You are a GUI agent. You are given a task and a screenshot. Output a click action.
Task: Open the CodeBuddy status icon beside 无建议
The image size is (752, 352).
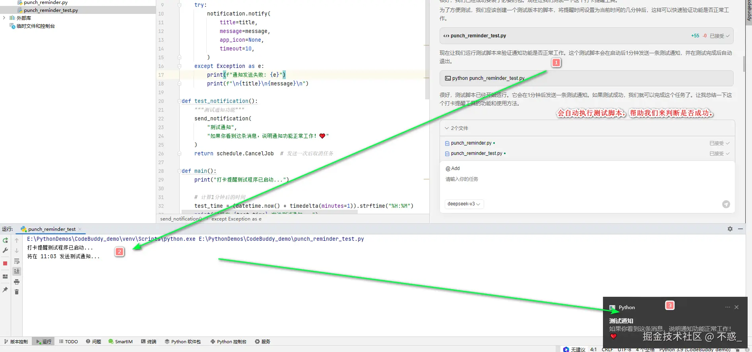coord(566,350)
